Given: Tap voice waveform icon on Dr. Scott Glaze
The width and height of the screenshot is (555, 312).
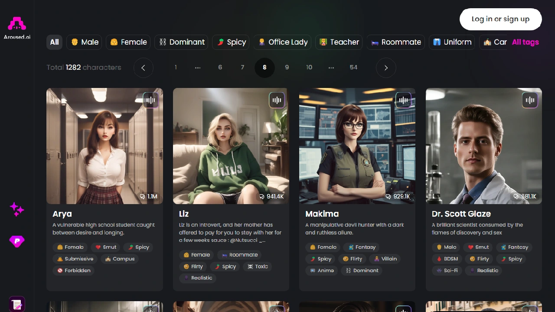Looking at the screenshot, I should (529, 100).
